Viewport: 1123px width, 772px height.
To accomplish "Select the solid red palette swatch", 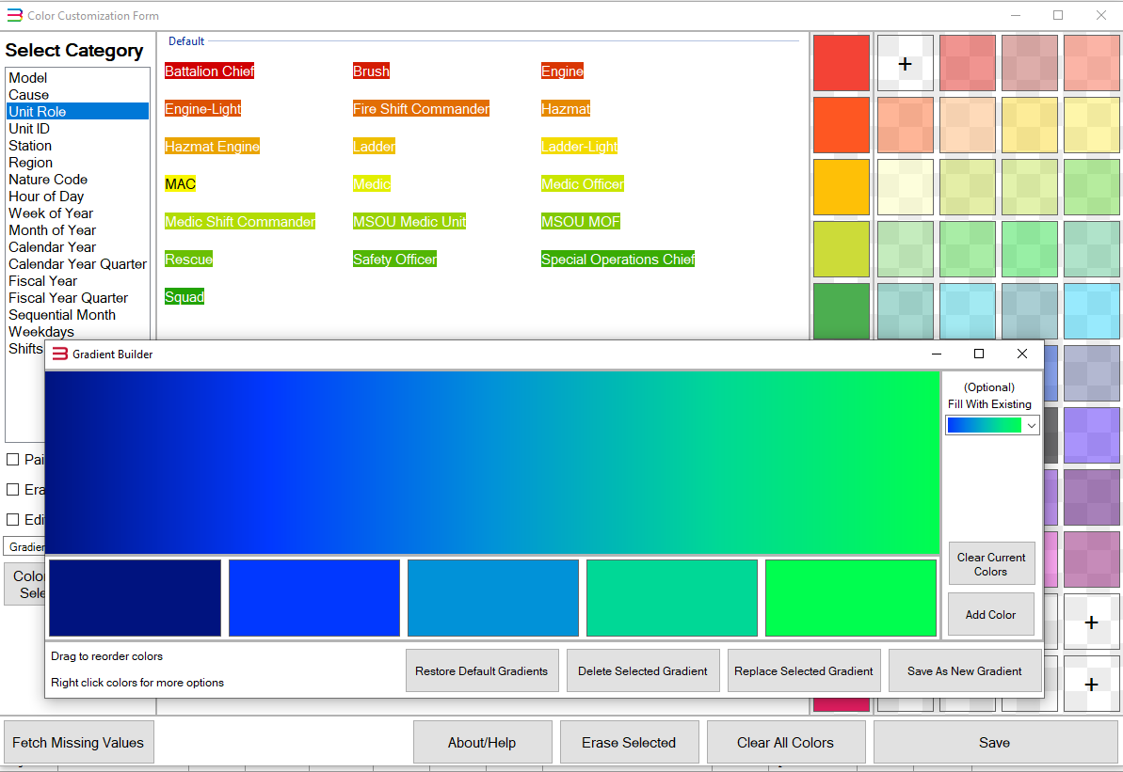I will (x=841, y=63).
